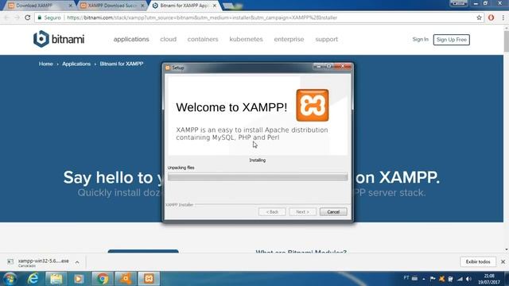509x286 pixels.
Task: Click the downloaded xampp-win32 file icon
Action: pyautogui.click(x=10, y=261)
